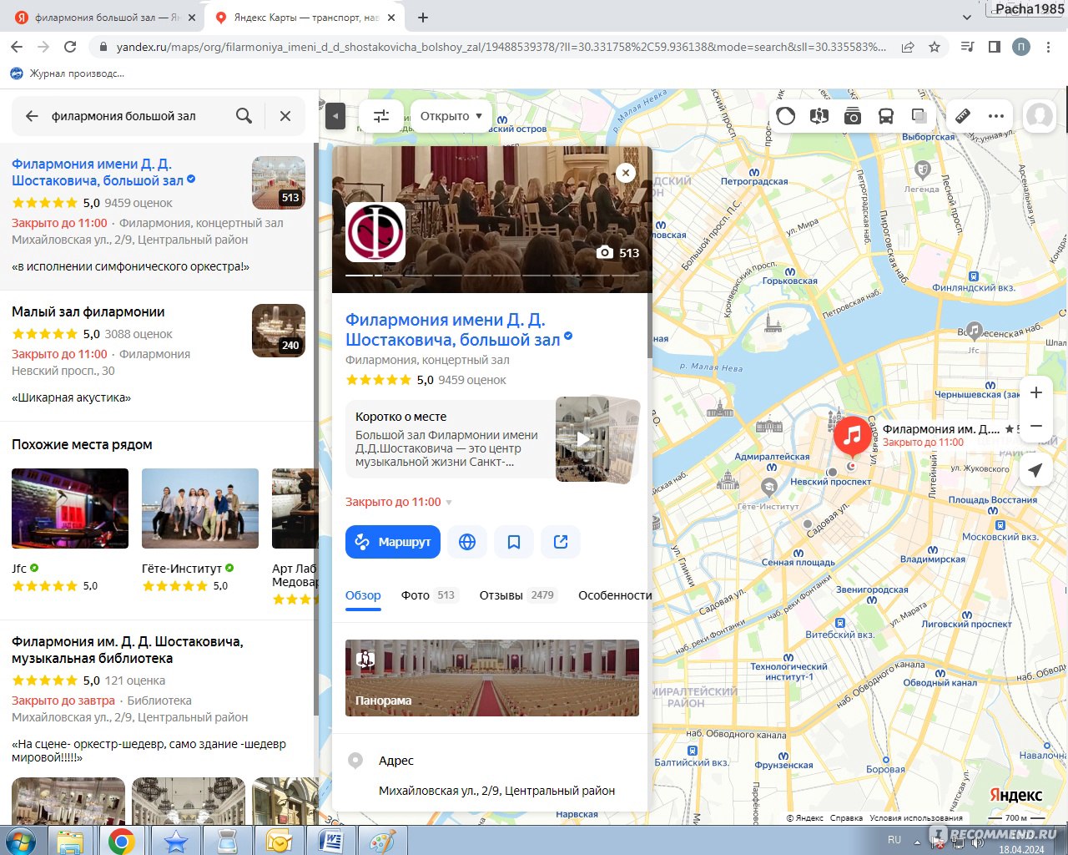Screen dimensions: 1068x855
Task: Click the 'Маршрут' route button
Action: (x=393, y=542)
